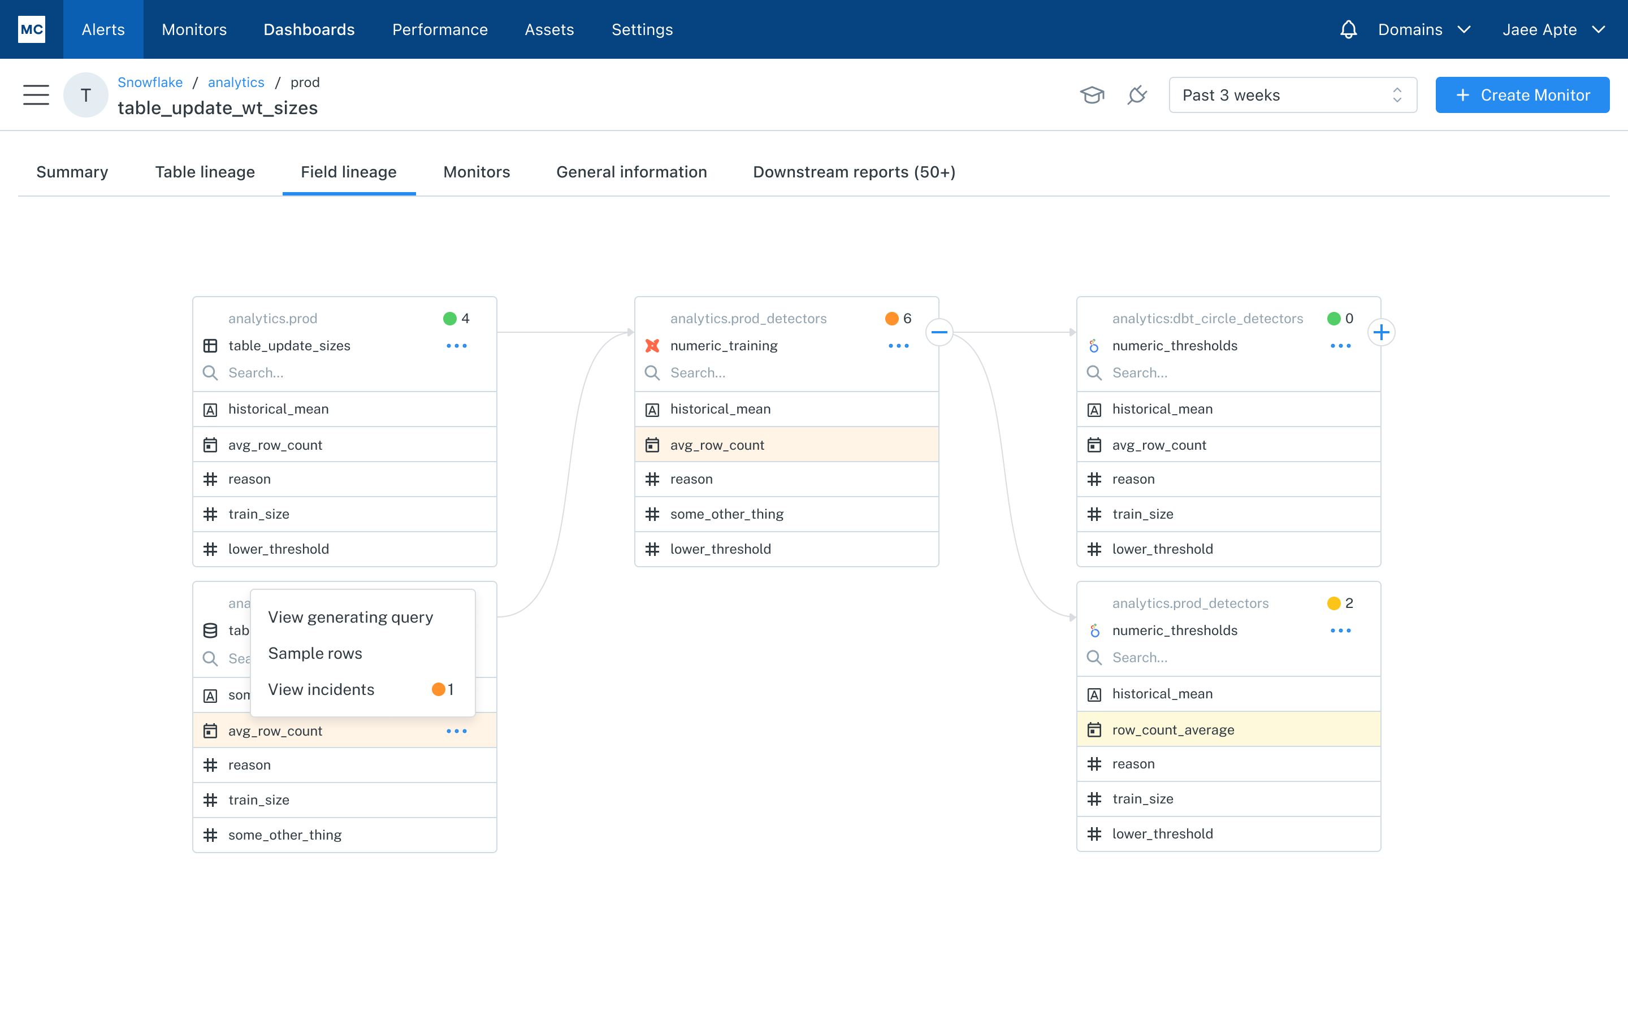Click search field in lower-right numeric_thresholds card
Viewport: 1628px width, 1017px height.
pos(1228,657)
